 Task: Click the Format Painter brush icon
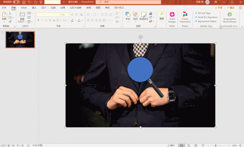tap(10, 21)
